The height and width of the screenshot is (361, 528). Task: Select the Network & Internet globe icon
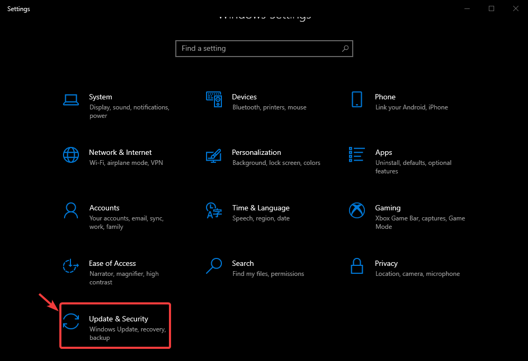tap(71, 155)
